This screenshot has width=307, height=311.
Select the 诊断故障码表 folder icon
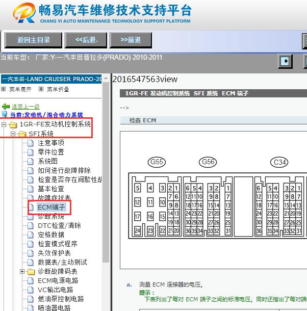(x=31, y=272)
